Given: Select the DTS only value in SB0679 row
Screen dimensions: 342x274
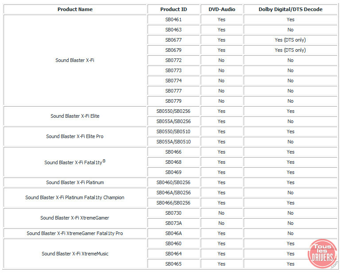Looking at the screenshot, I should coord(290,50).
